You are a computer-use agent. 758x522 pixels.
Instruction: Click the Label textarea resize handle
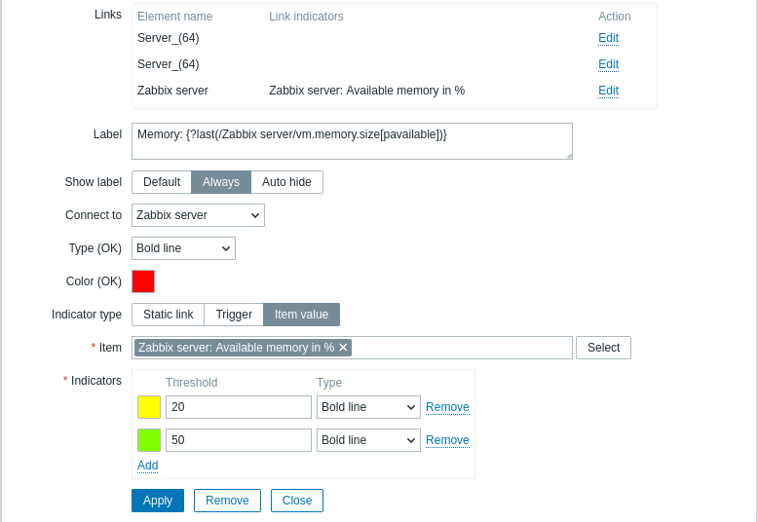pyautogui.click(x=569, y=156)
